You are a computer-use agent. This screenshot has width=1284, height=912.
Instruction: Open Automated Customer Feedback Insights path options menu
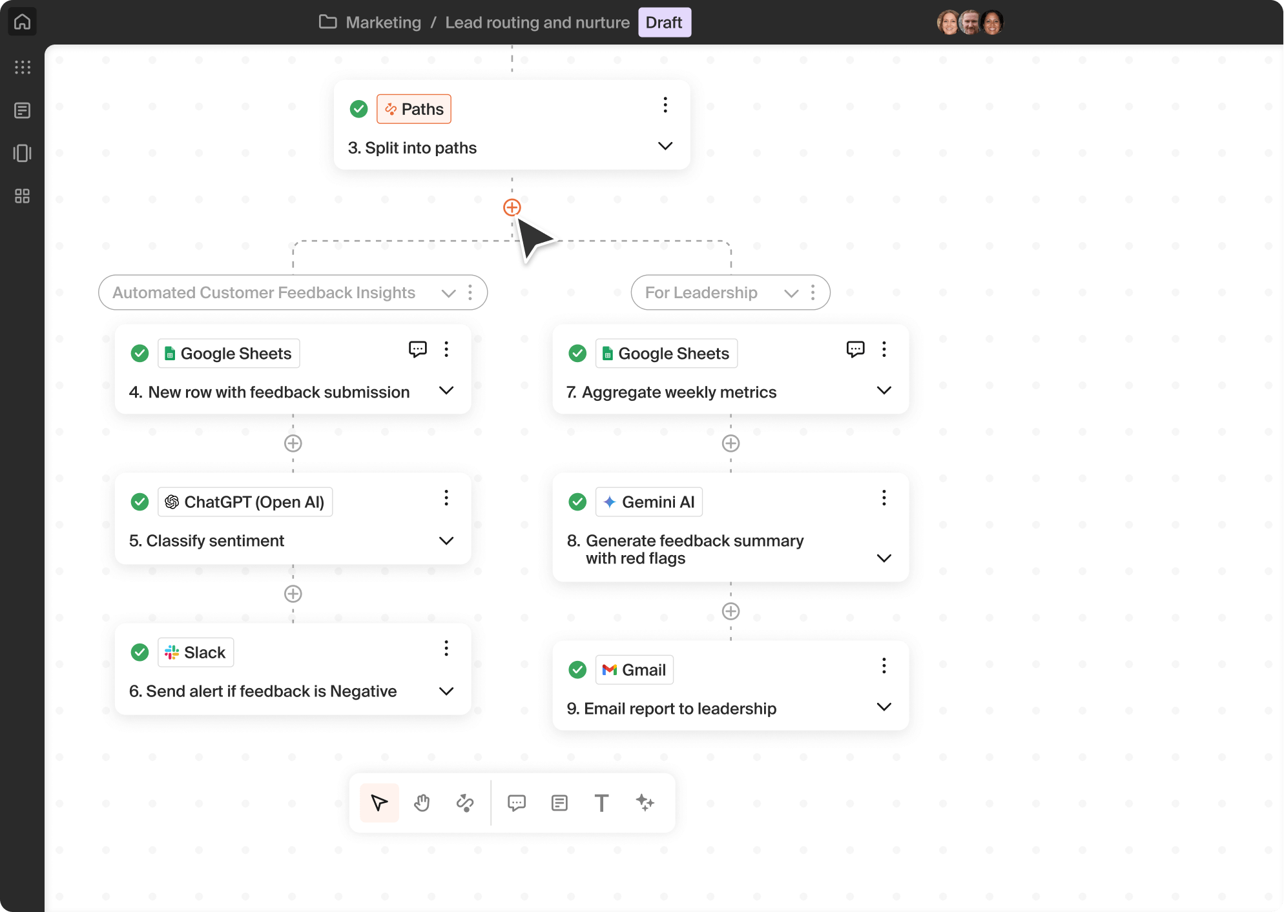[x=470, y=293]
